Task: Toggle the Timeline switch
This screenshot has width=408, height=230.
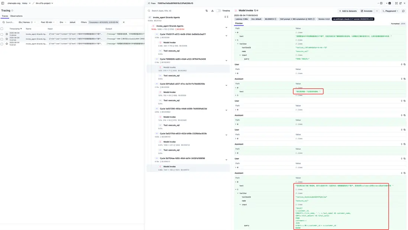Action: click(218, 11)
